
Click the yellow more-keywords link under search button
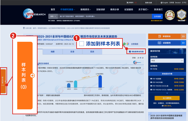click(x=157, y=21)
